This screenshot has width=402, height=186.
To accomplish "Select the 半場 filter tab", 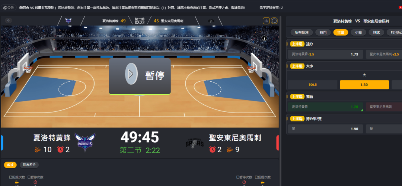I will click(341, 33).
